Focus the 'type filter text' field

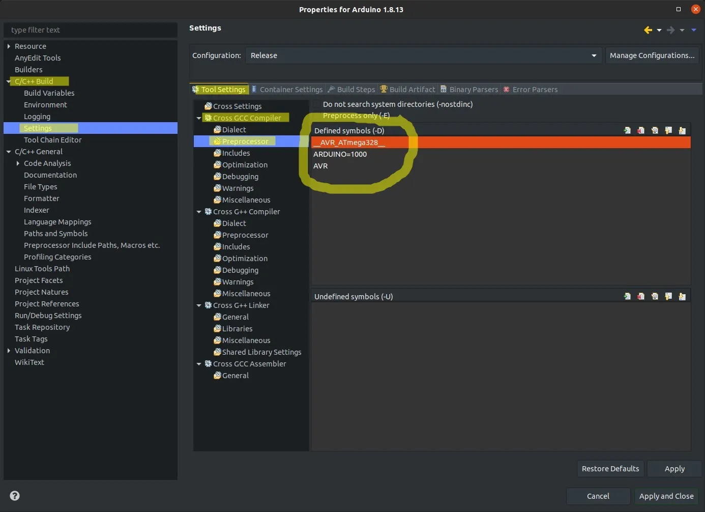click(91, 30)
